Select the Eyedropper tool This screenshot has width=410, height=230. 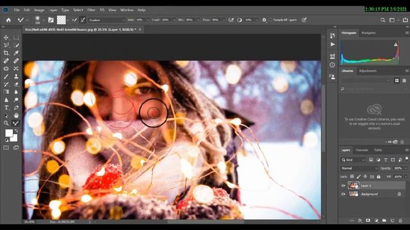coord(16,53)
